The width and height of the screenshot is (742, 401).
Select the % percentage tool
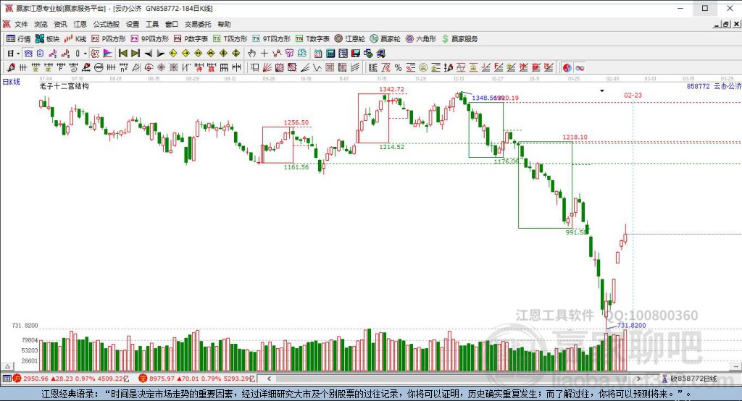[x=398, y=67]
